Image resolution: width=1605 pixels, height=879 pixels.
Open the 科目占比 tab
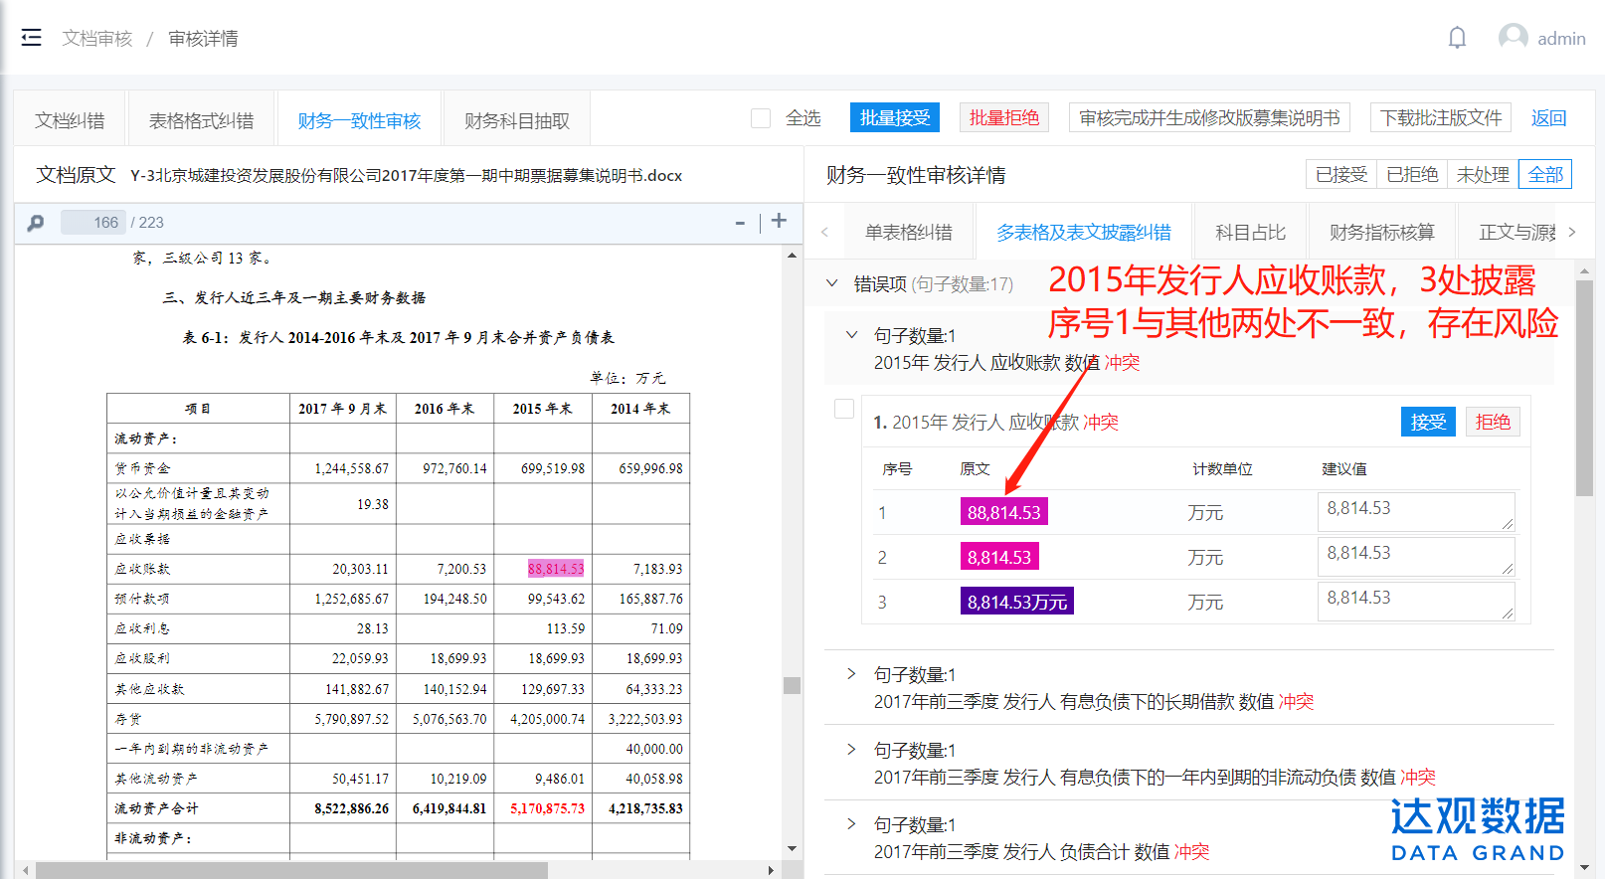pyautogui.click(x=1250, y=232)
